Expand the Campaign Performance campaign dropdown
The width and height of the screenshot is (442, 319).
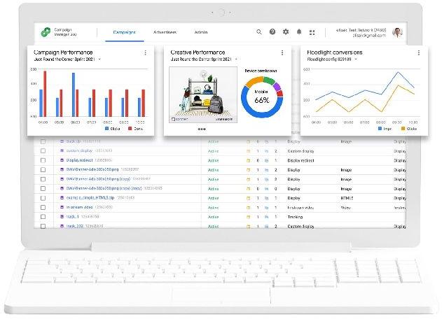click(99, 60)
